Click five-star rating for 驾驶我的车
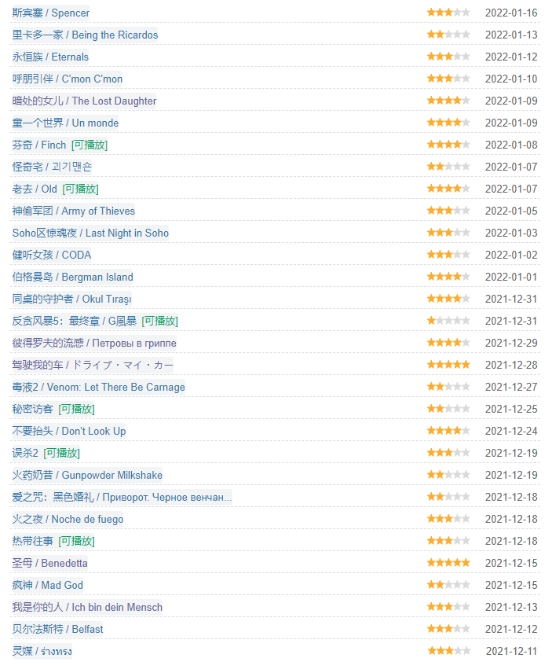Screen dimensions: 552x669 pos(448,365)
